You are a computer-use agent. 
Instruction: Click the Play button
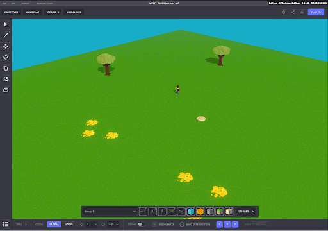click(316, 12)
